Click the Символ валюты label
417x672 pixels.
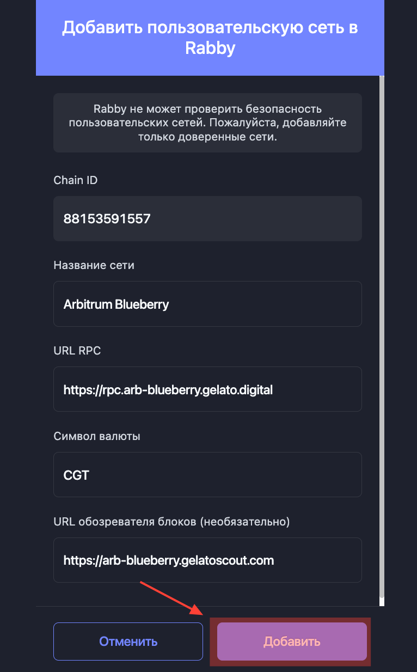97,436
